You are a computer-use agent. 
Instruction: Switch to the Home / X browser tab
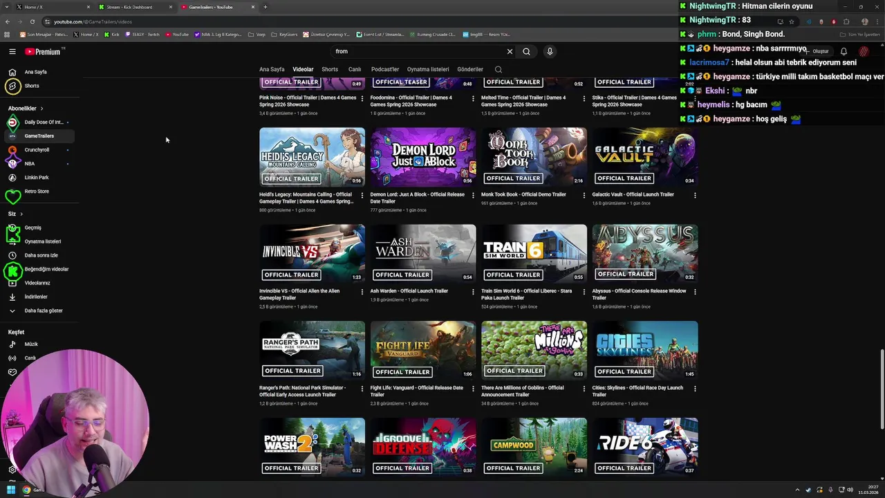pyautogui.click(x=52, y=7)
